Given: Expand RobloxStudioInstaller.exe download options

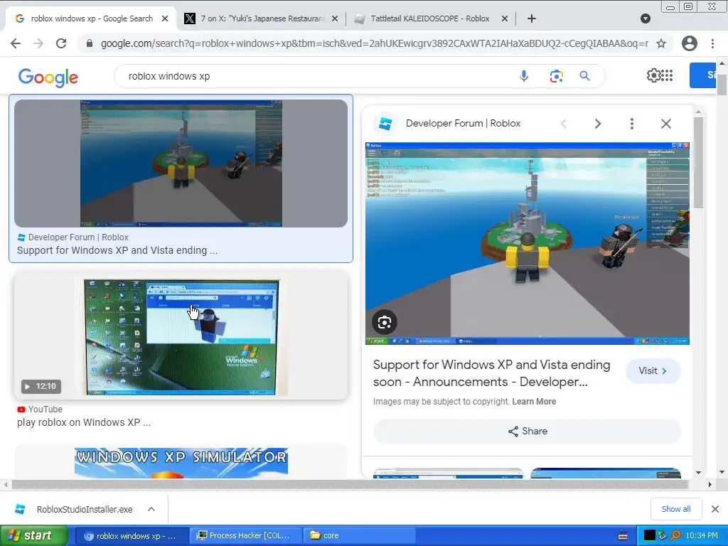Looking at the screenshot, I should click(151, 509).
